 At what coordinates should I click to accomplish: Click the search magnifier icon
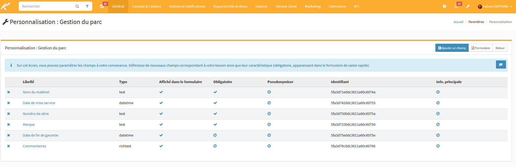tap(77, 6)
